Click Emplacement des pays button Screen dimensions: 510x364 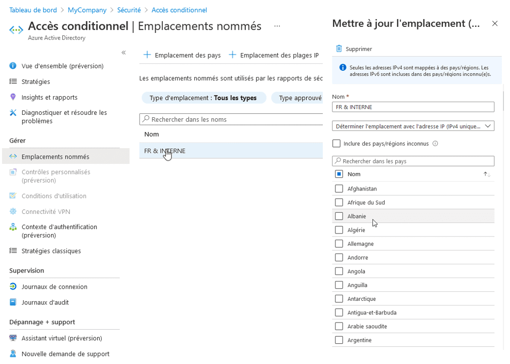(182, 55)
